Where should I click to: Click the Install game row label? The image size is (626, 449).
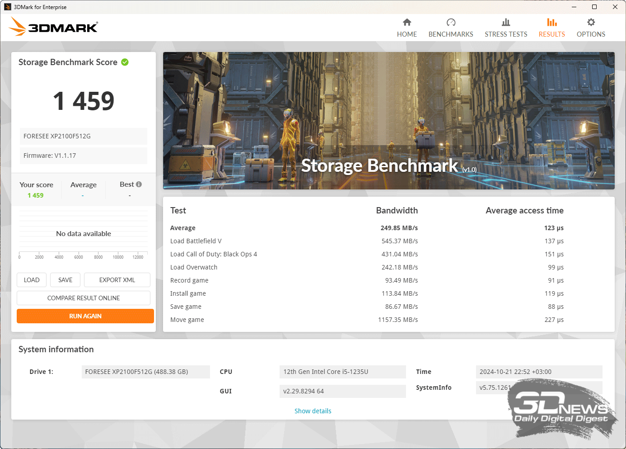click(188, 293)
